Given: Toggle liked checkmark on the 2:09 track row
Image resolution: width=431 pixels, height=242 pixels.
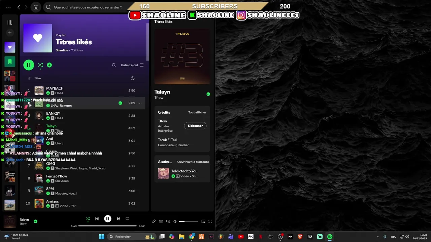Looking at the screenshot, I should 120,103.
